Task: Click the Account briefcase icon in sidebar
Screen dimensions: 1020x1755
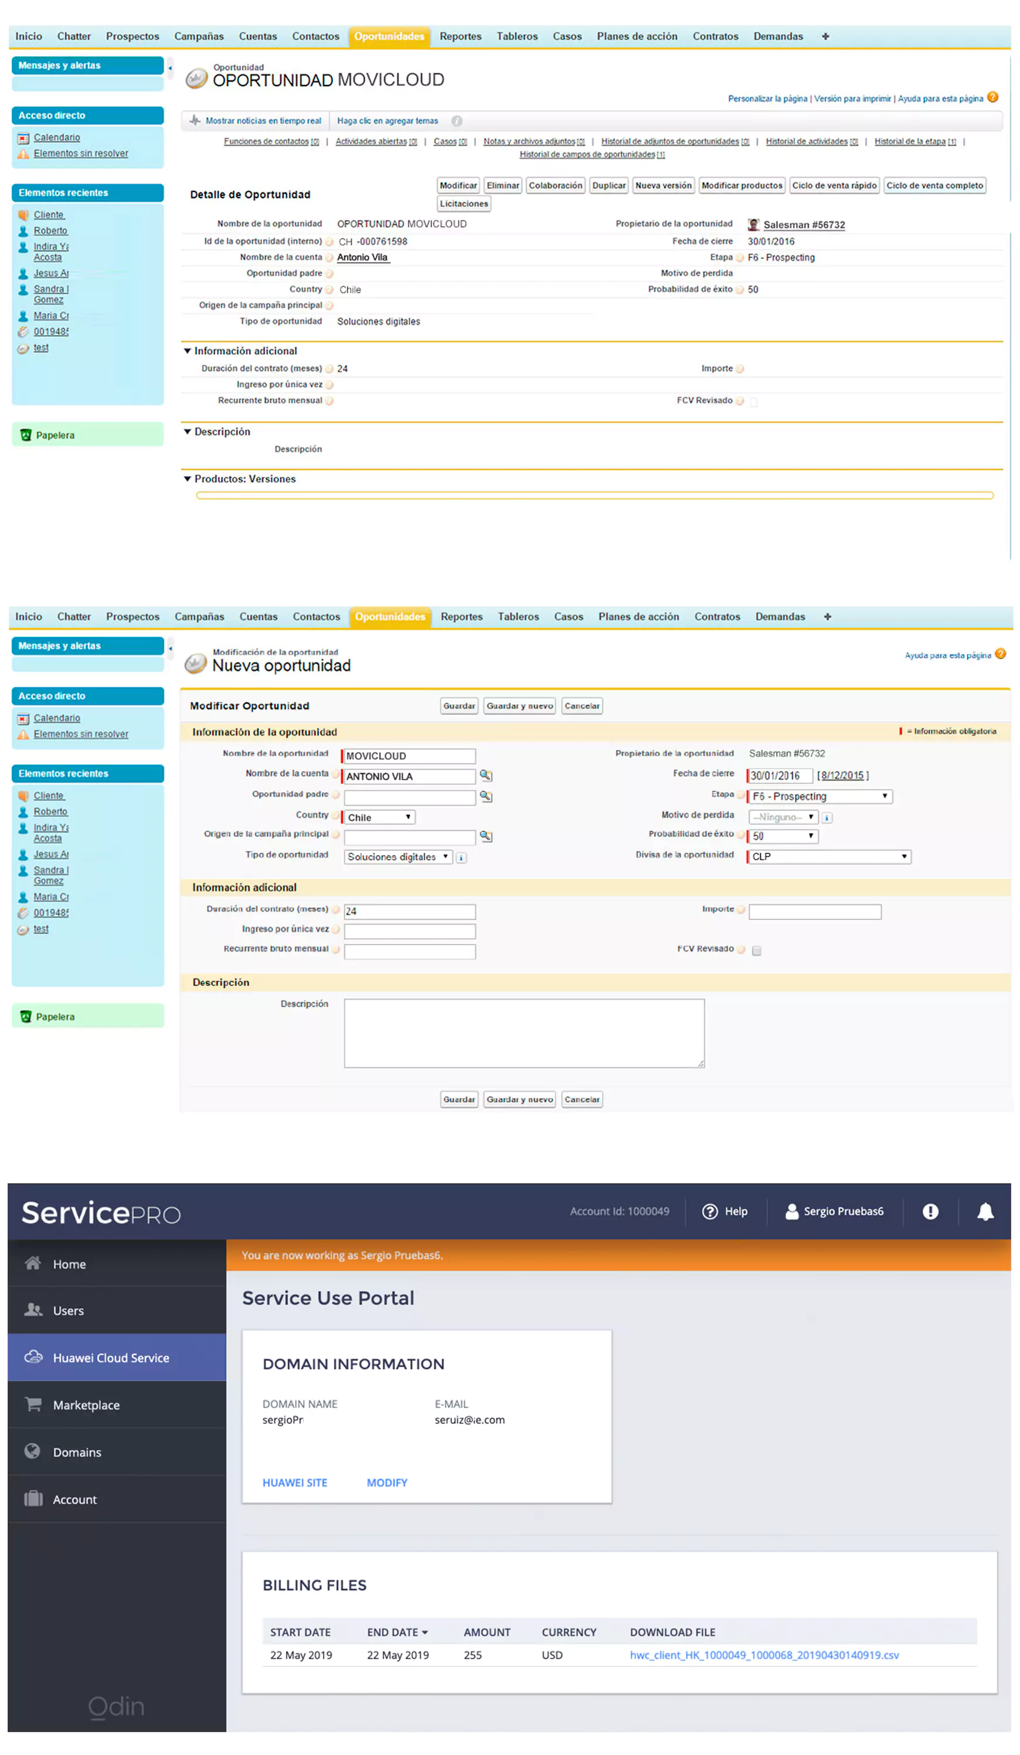Action: [x=33, y=1498]
